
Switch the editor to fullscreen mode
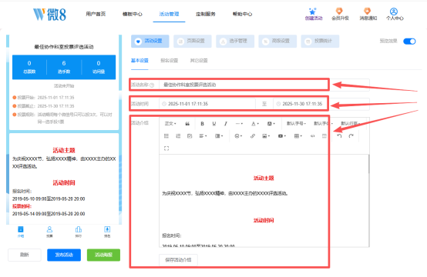pos(166,149)
